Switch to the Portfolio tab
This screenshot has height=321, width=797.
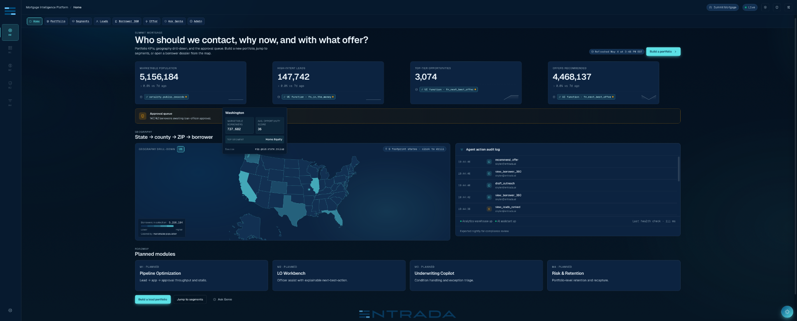[x=56, y=21]
